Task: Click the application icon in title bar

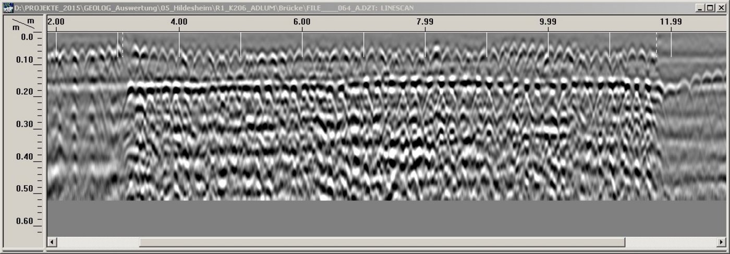Action: click(8, 8)
